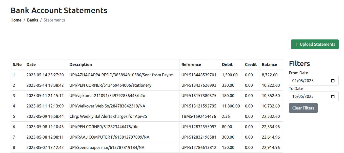The image size is (344, 153).
Task: Focus the From Date input 01/05/2025
Action: 314,81
